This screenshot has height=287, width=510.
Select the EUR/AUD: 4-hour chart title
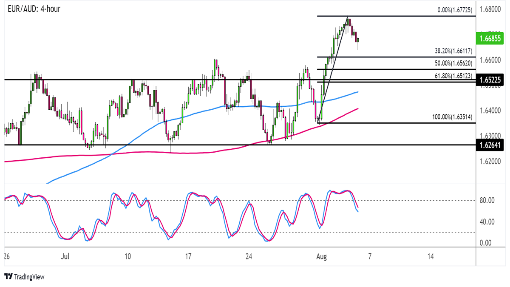tap(34, 9)
